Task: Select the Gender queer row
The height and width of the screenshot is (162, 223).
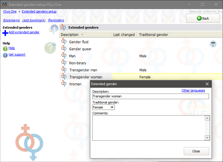Action: tap(80, 49)
